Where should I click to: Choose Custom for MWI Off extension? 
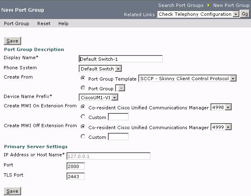83,137
